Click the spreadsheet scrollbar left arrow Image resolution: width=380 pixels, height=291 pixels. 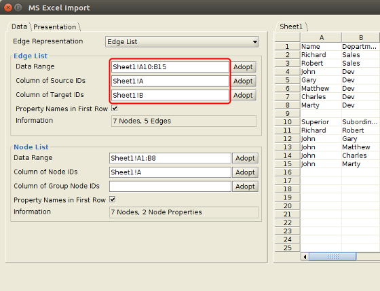(x=305, y=256)
